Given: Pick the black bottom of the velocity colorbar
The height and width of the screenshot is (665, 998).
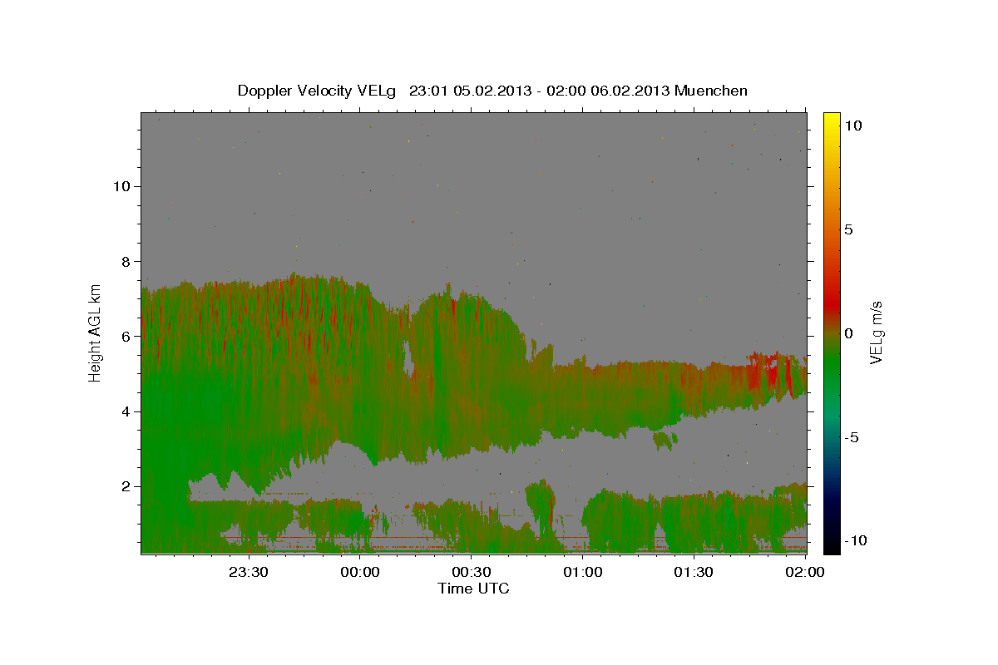Looking at the screenshot, I should [832, 545].
